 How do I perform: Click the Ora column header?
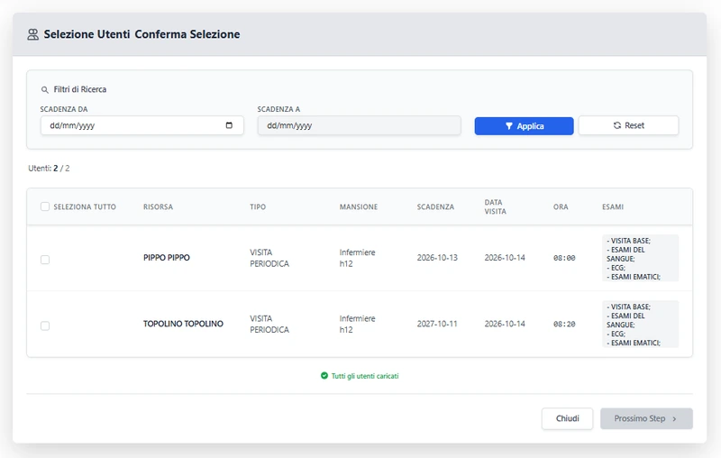click(x=561, y=207)
